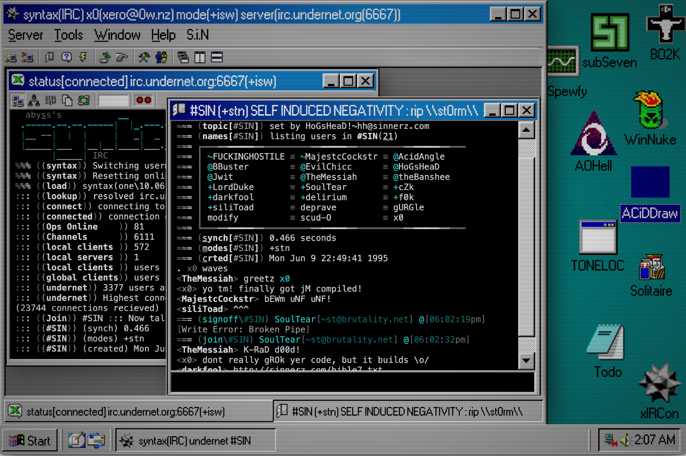This screenshot has height=456, width=686.
Task: Click the #SIN channel scrollbar thumb
Action: coord(526,247)
